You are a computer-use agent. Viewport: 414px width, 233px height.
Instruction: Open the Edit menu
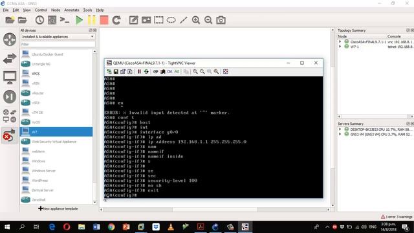[x=16, y=10]
